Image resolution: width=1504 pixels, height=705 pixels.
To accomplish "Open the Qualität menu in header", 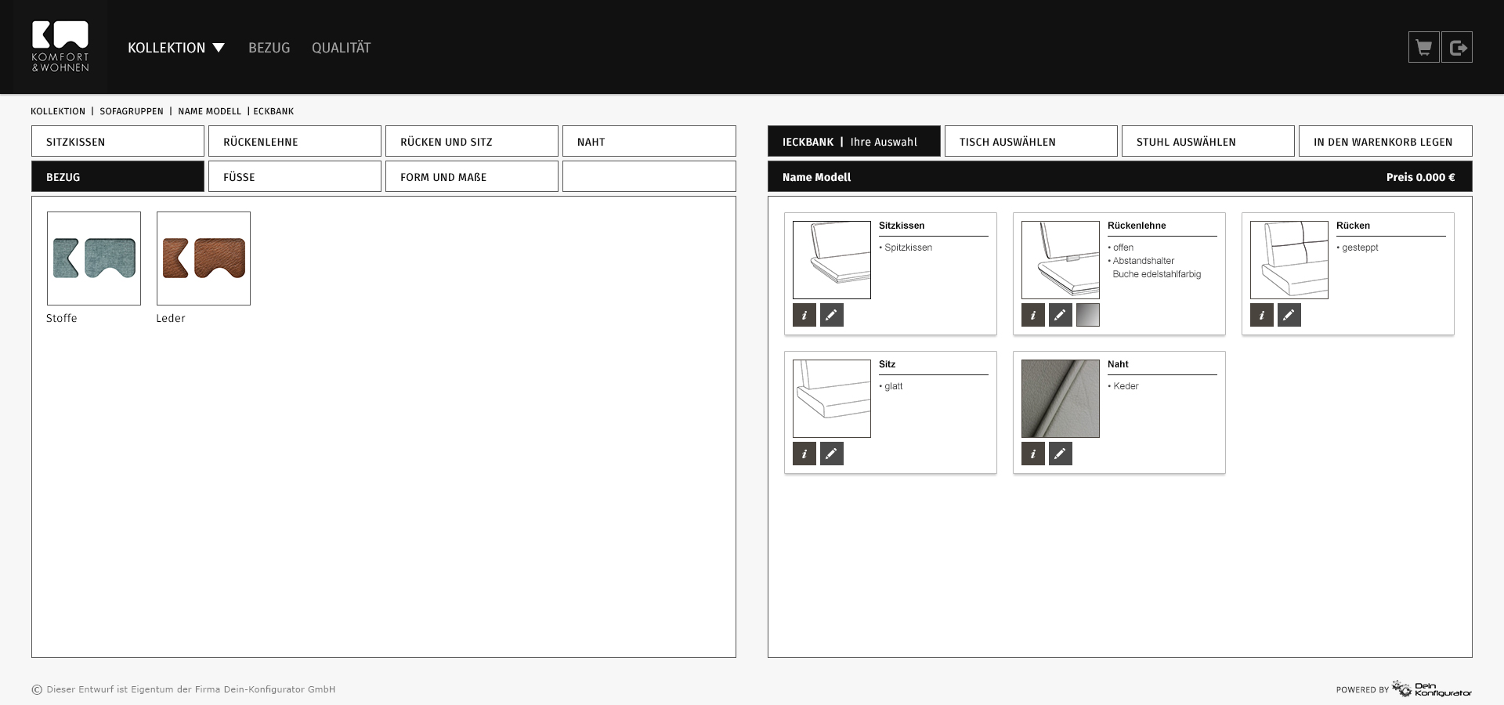I will point(341,48).
